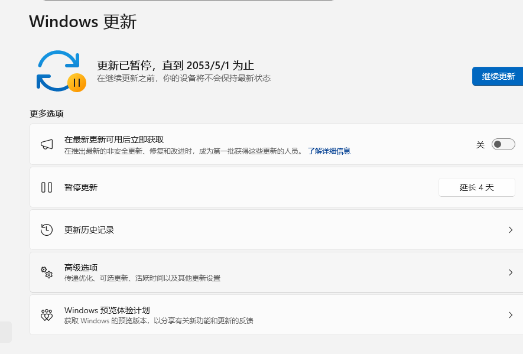This screenshot has height=354, width=523.
Task: Open the 高级选项 settings entry
Action: [x=81, y=268]
